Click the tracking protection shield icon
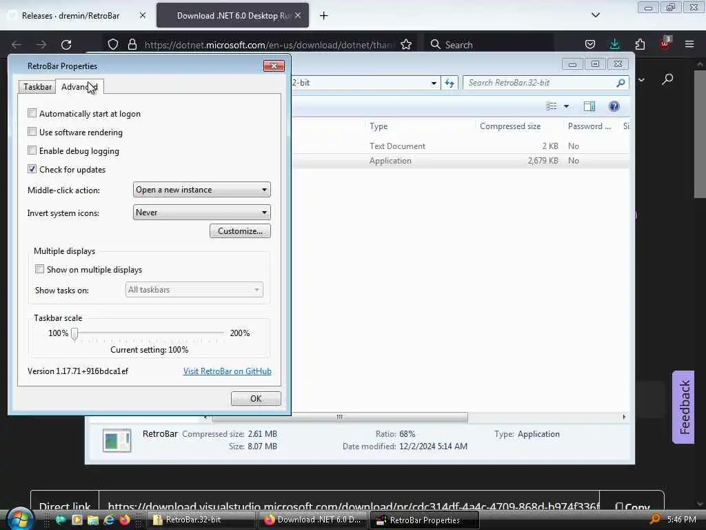Screen dimensions: 706x530 tap(113, 44)
